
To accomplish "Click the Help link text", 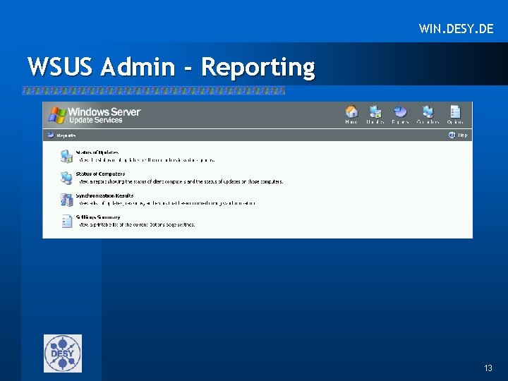I will (x=463, y=135).
